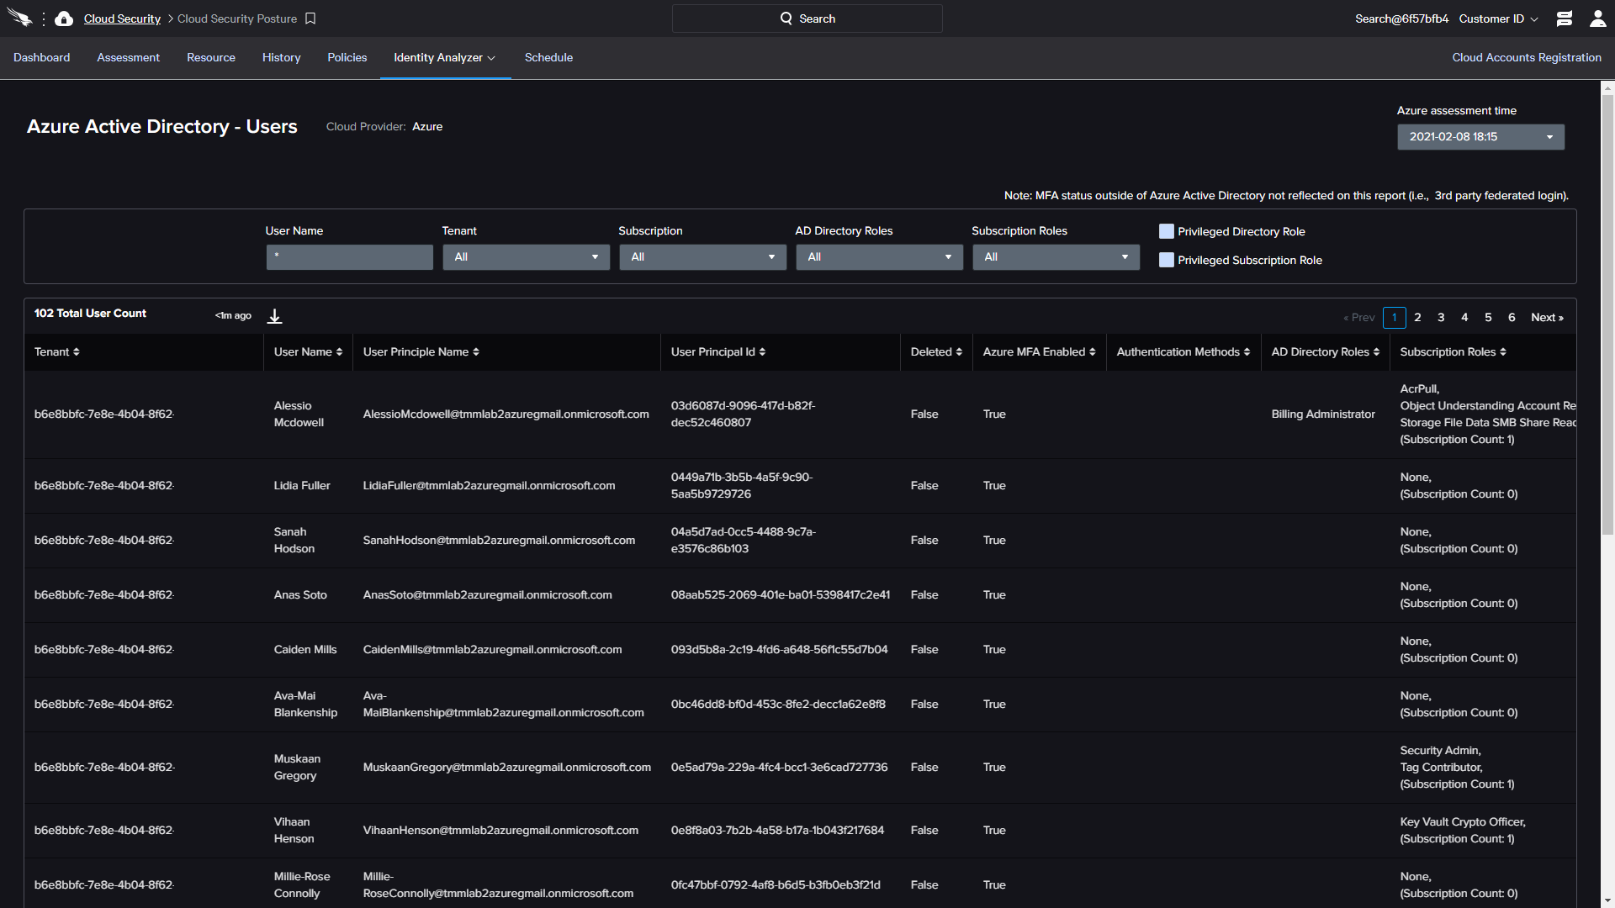Expand the Identity Analyzer menu
Viewport: 1615px width, 908px height.
(444, 57)
